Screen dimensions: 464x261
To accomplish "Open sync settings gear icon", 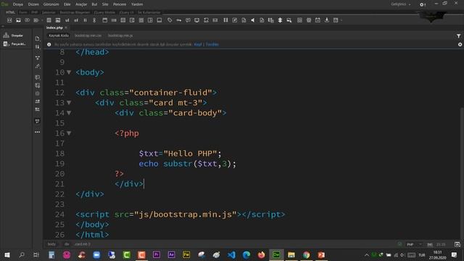I will tap(423, 4).
